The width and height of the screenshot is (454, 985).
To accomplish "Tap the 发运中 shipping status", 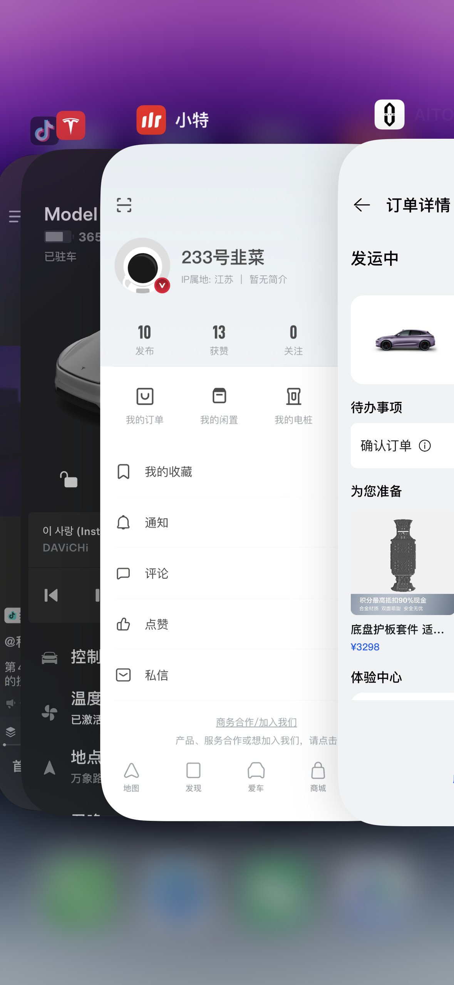I will coord(374,259).
